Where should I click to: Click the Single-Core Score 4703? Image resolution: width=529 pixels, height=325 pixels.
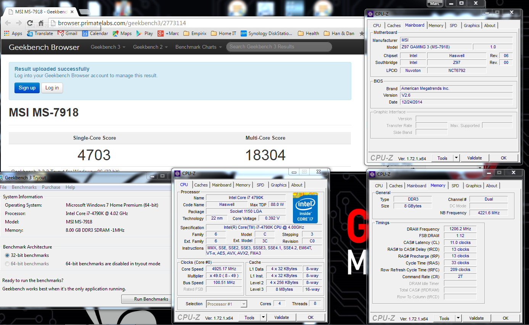coord(94,155)
